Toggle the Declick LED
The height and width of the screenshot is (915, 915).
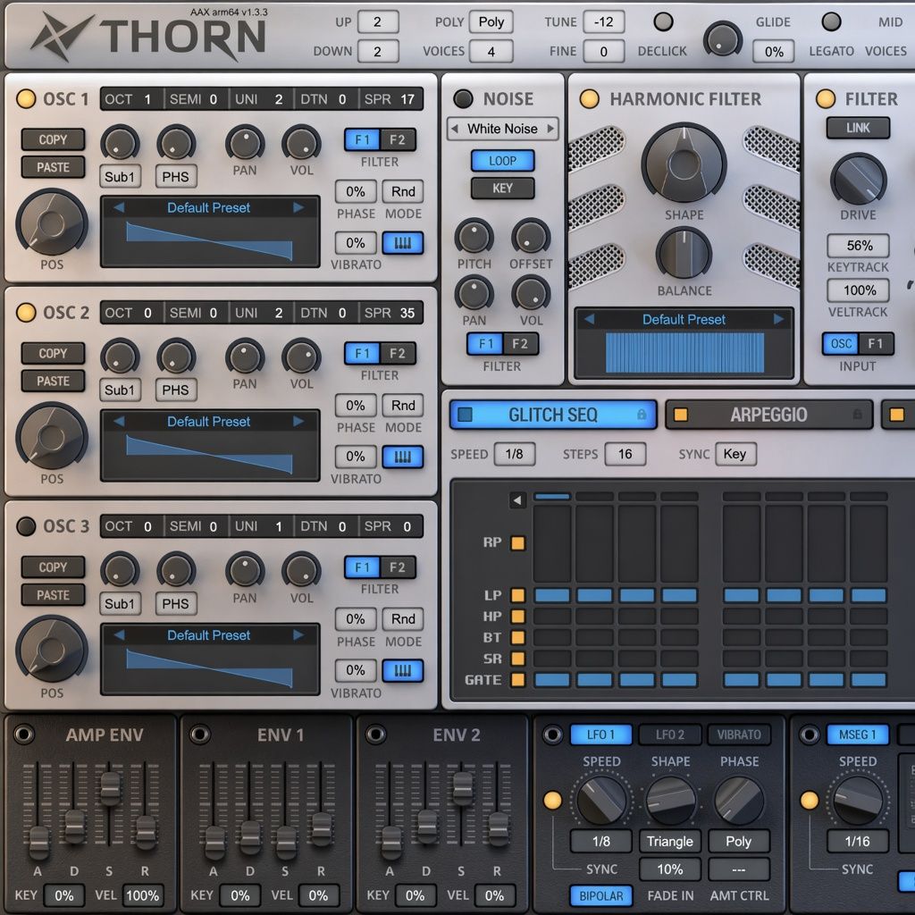coord(663,22)
